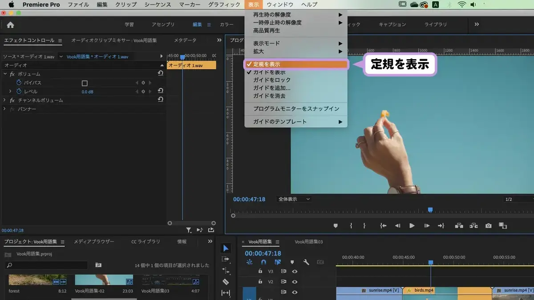
Task: Click the project search field
Action: [x=46, y=265]
